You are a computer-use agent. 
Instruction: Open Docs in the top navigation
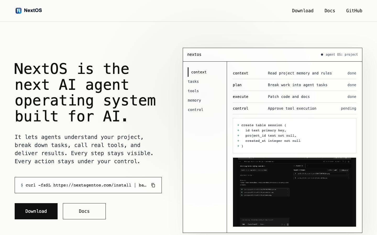(x=330, y=11)
